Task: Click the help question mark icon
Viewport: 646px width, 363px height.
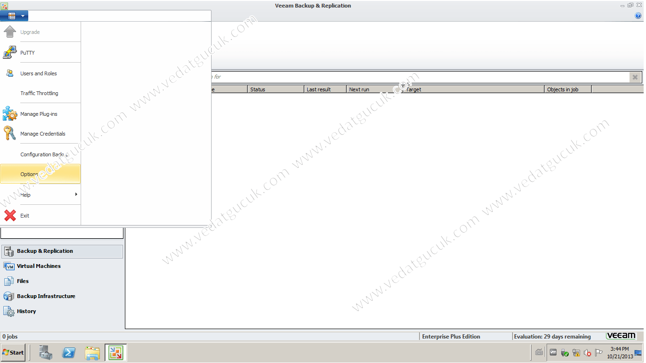Action: click(x=638, y=16)
